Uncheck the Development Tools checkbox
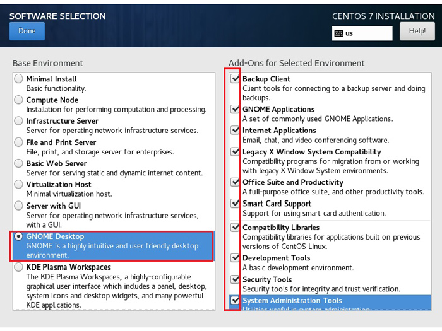Viewport: 442px width, 331px height. pyautogui.click(x=235, y=258)
